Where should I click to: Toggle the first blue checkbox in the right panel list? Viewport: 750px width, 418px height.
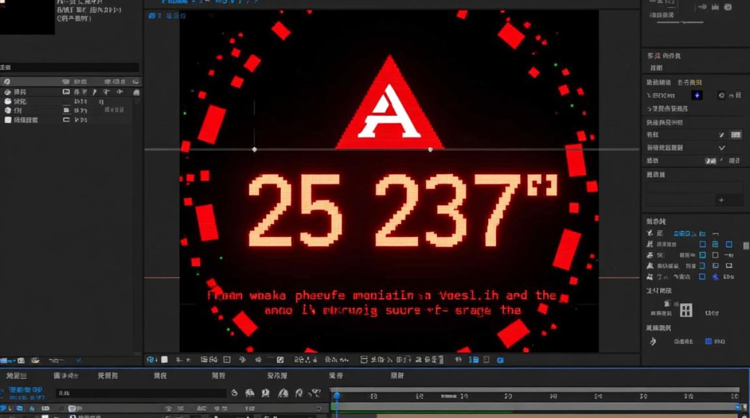pyautogui.click(x=703, y=244)
